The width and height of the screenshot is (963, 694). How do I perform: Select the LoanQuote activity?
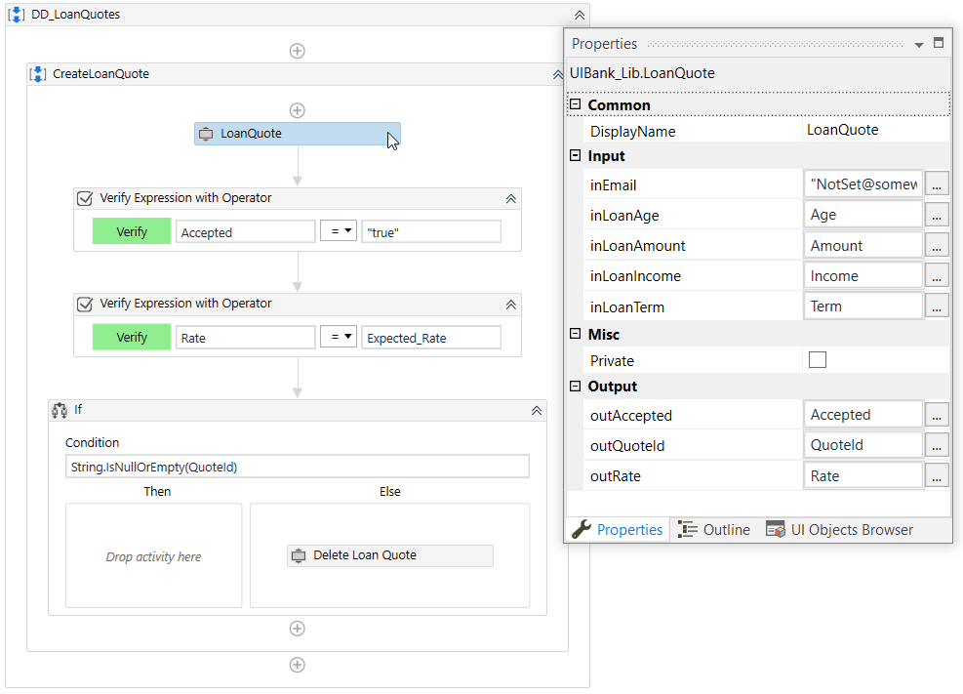[x=298, y=134]
